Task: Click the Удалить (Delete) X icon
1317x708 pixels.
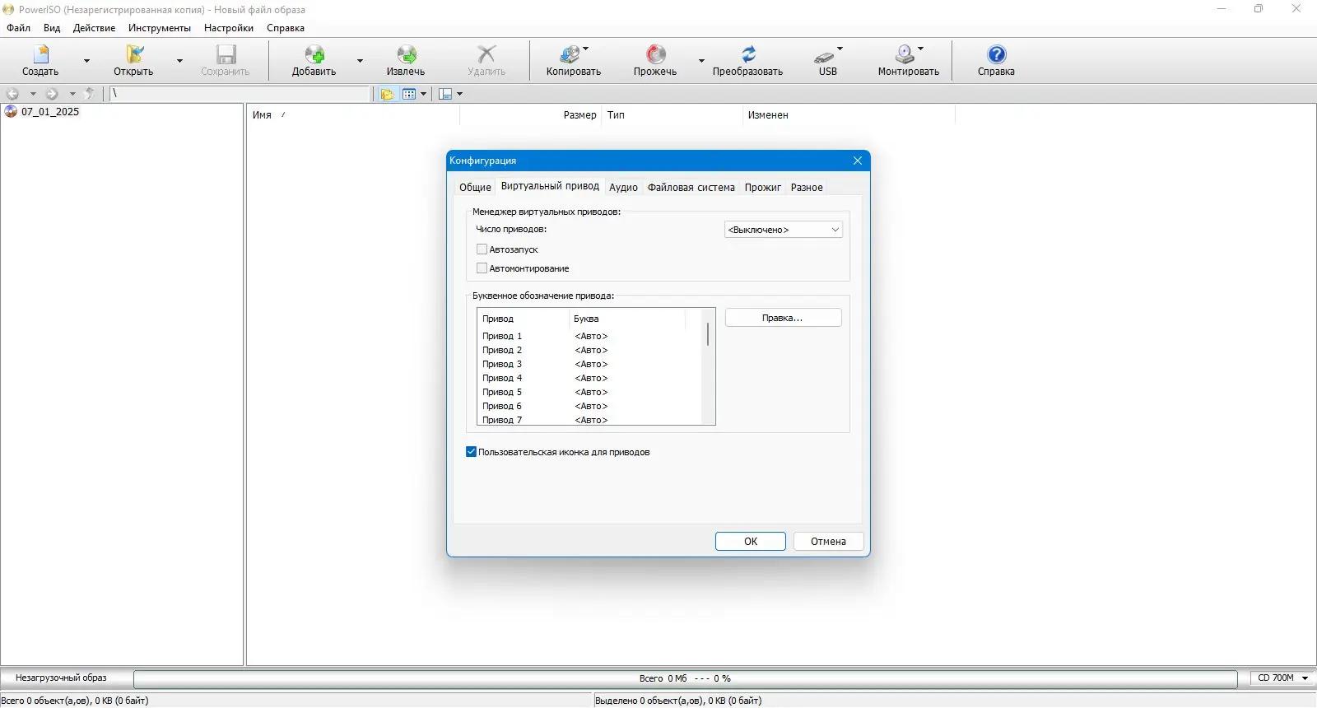Action: coord(486,54)
